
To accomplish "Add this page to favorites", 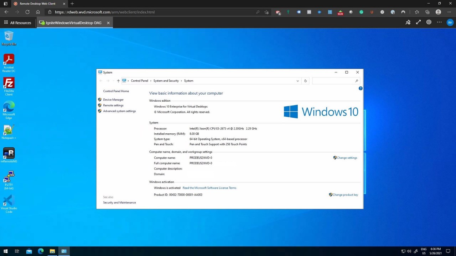I will pyautogui.click(x=266, y=12).
